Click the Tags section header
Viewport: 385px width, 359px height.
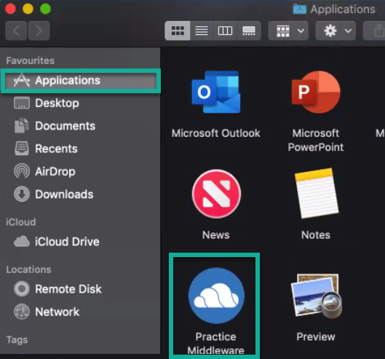[17, 340]
